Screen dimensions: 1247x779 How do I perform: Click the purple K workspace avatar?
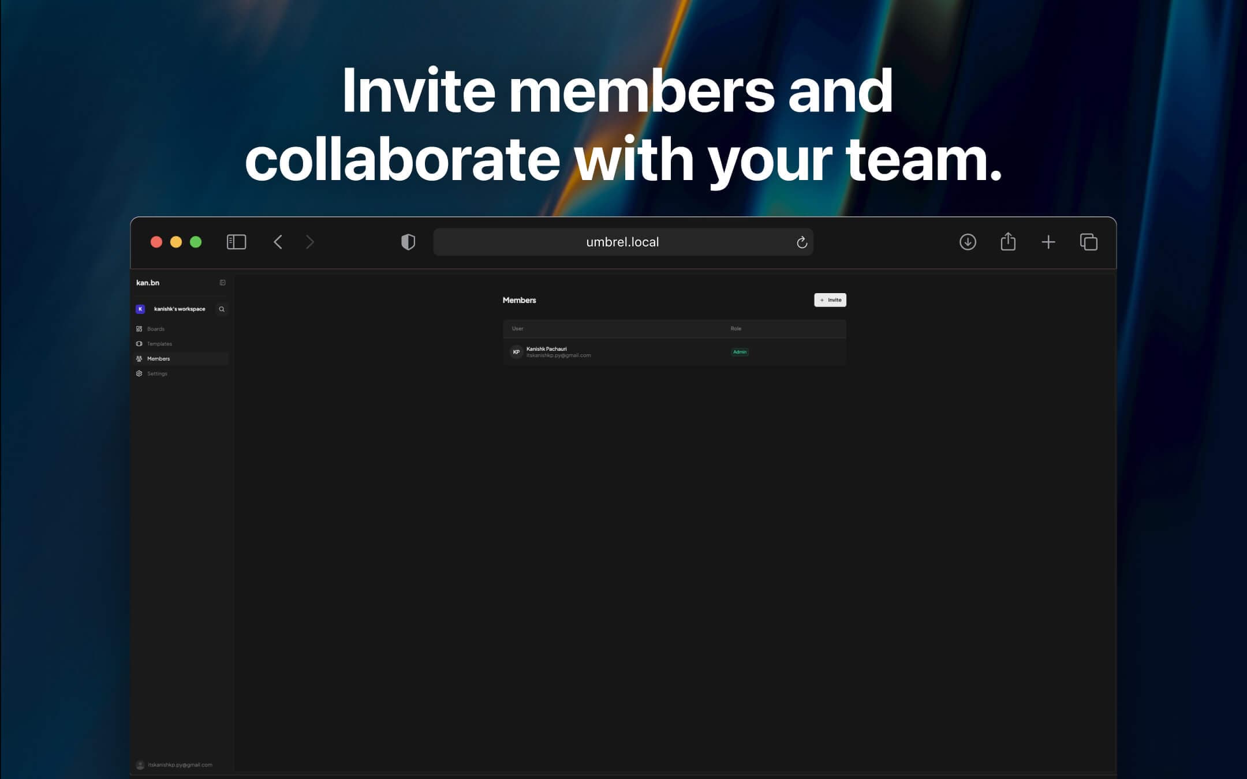[x=140, y=309]
